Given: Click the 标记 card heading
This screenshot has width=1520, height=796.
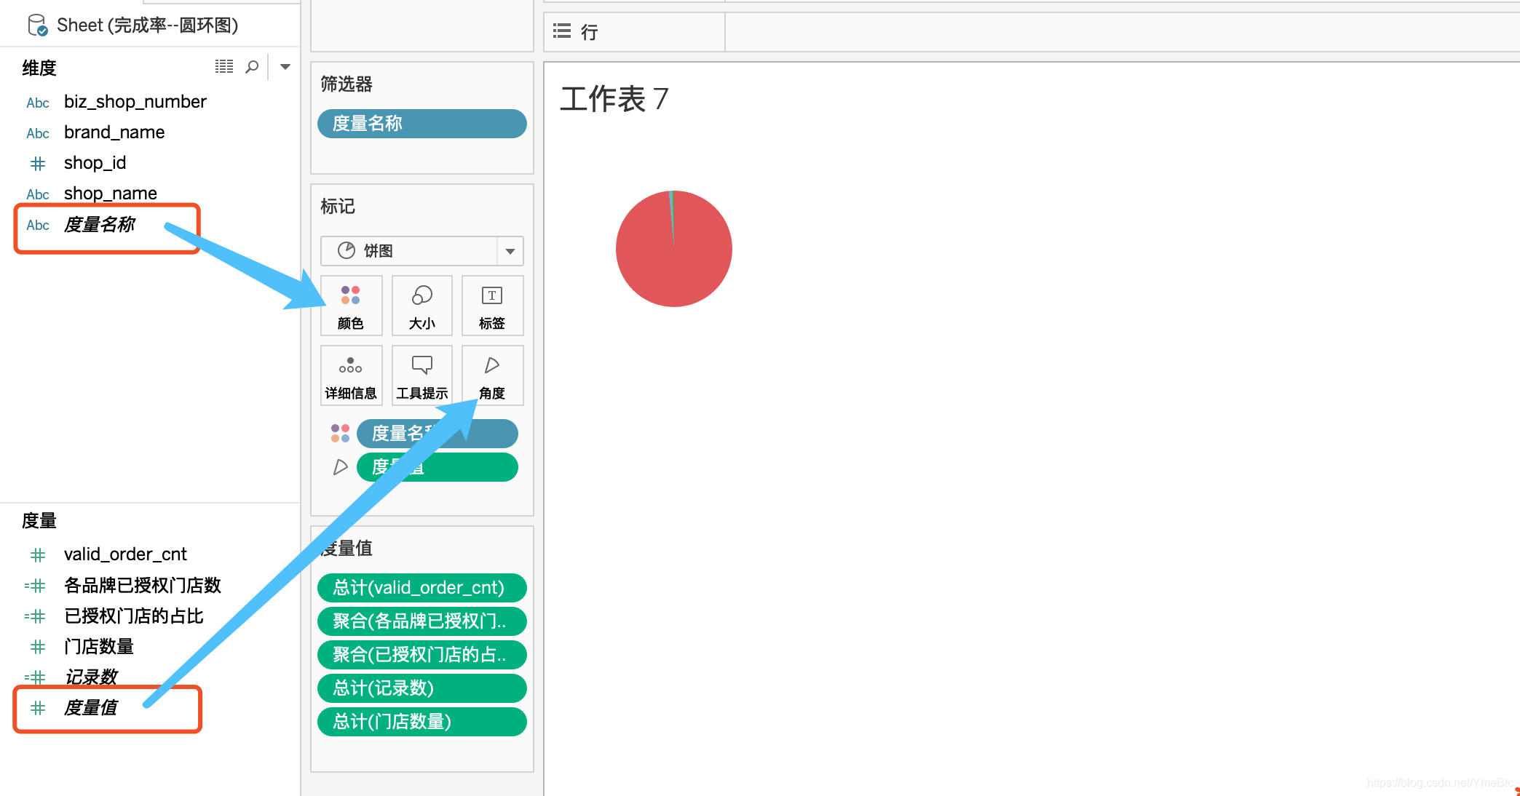Looking at the screenshot, I should (x=338, y=207).
